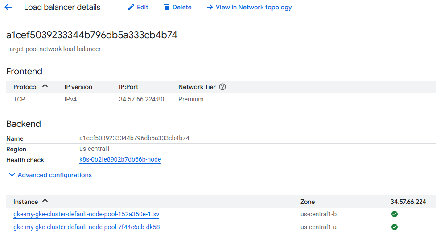Sort by Protocol column arrow

(45, 87)
